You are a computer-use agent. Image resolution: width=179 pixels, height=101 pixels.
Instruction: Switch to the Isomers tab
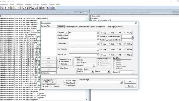click(x=119, y=27)
